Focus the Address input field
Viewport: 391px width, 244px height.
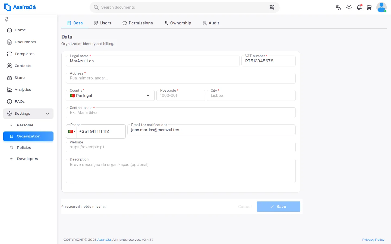pos(181,78)
